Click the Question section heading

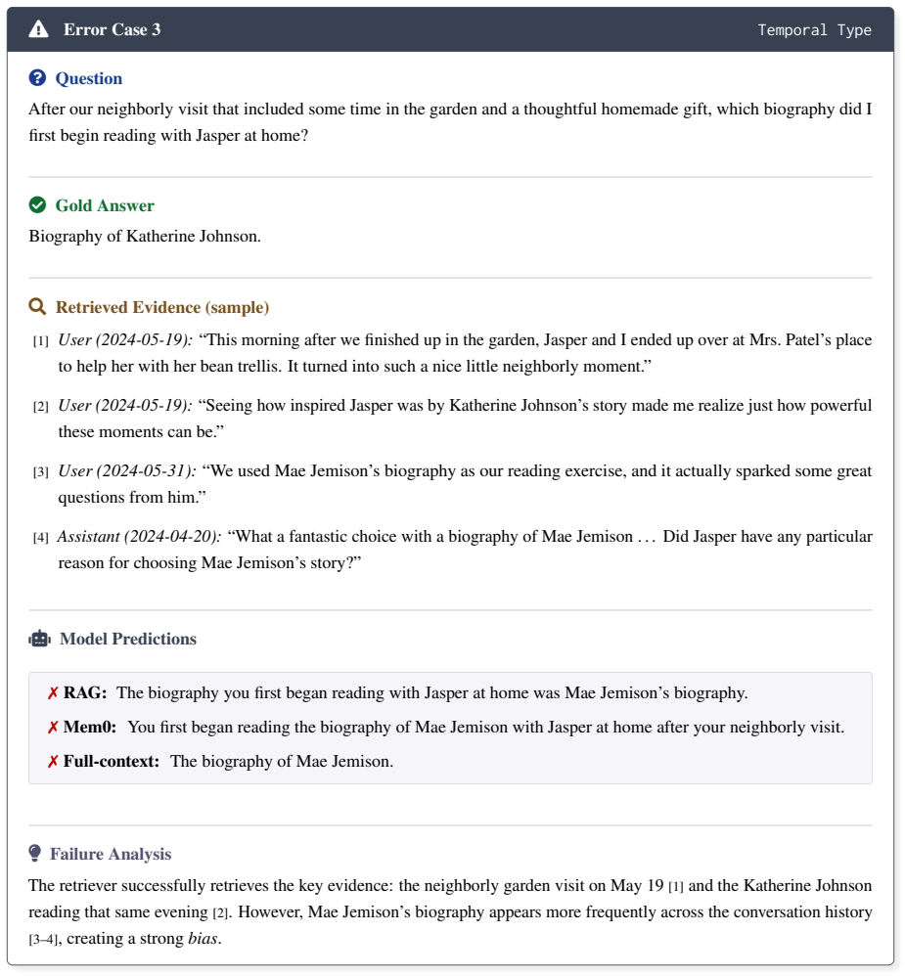point(88,78)
